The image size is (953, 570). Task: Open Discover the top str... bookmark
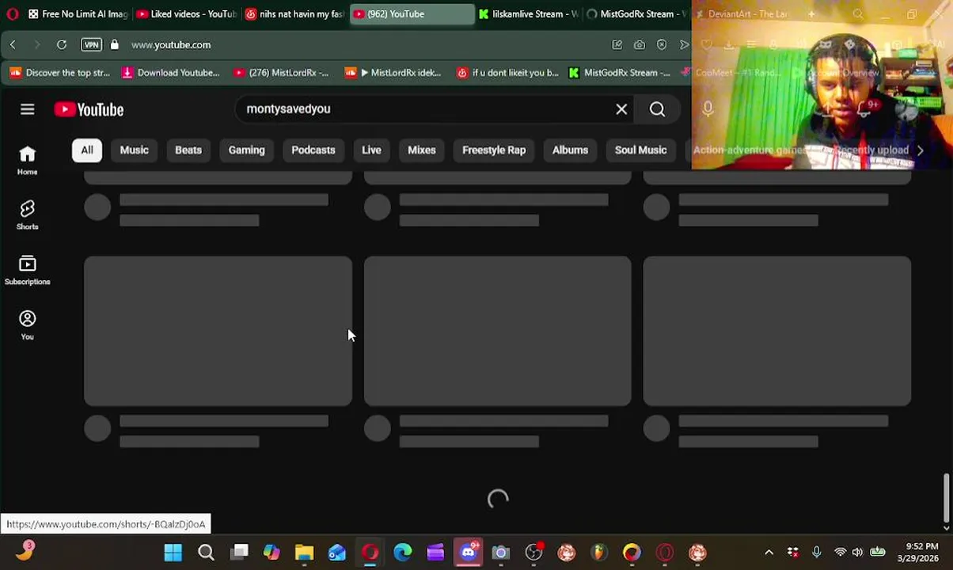60,73
